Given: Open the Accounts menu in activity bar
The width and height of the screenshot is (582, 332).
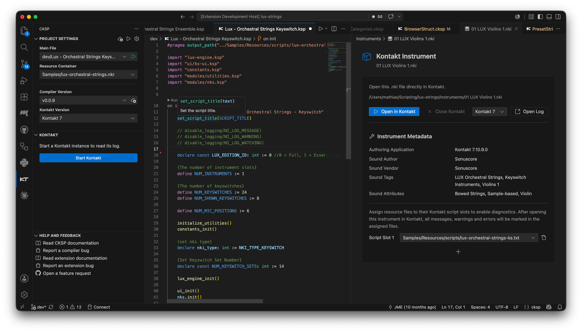Looking at the screenshot, I should click(x=24, y=278).
